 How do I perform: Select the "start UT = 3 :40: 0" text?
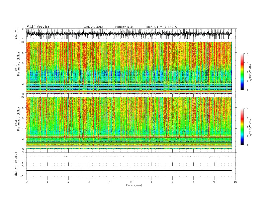pyautogui.click(x=162, y=27)
